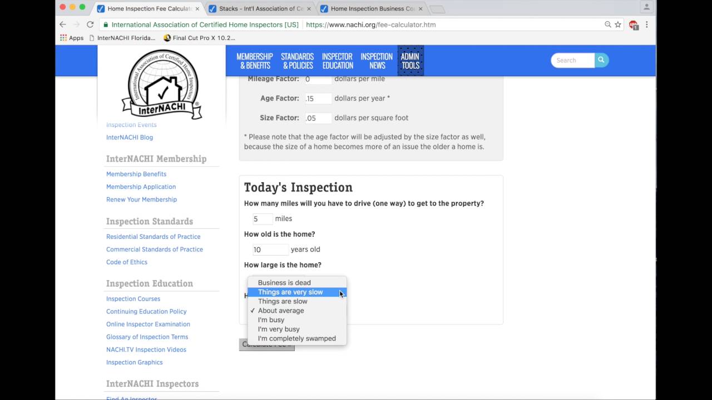Select 'I'm completely swamped' option
This screenshot has width=712, height=400.
(x=297, y=338)
